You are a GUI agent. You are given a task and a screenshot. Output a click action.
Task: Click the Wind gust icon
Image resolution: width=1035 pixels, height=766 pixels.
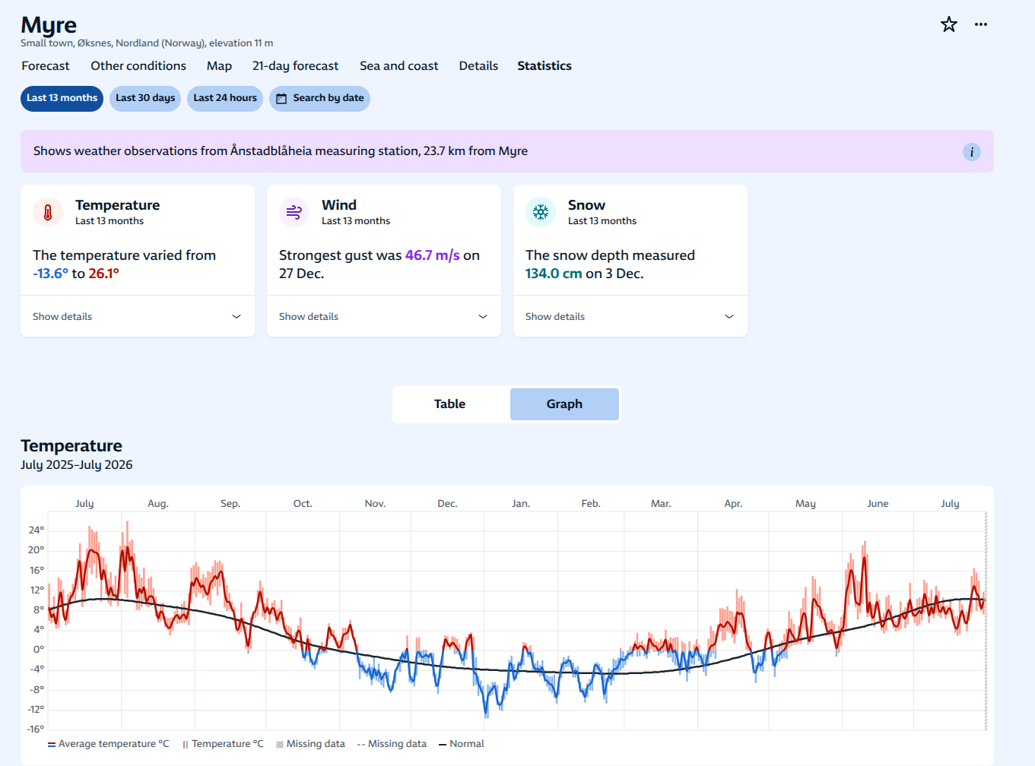click(294, 212)
